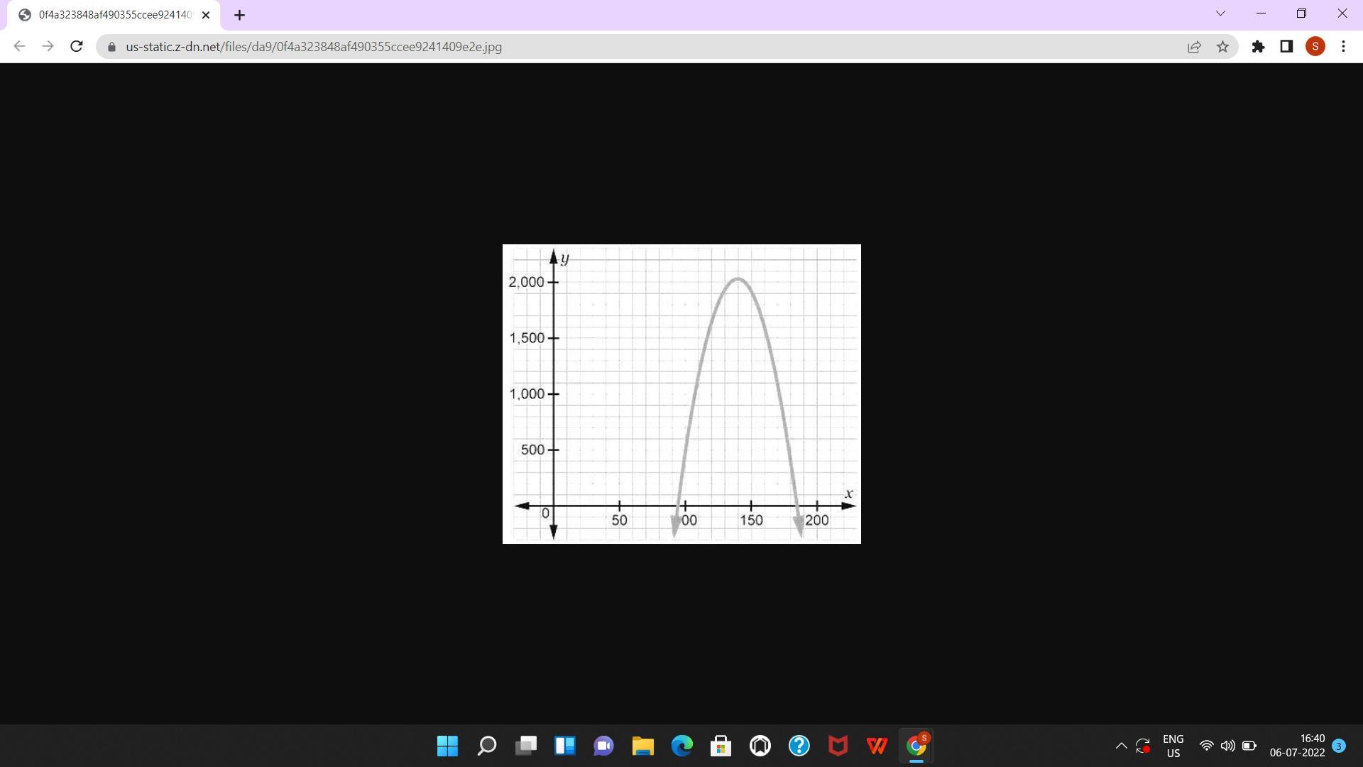Viewport: 1363px width, 767px height.
Task: Show hidden system tray icons
Action: [x=1121, y=746]
